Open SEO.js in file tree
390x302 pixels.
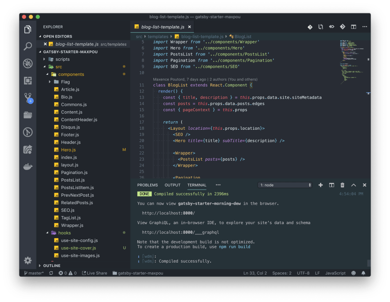click(83, 210)
